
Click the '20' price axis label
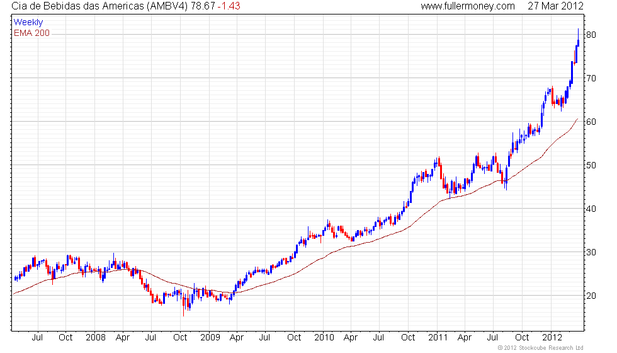(x=591, y=296)
